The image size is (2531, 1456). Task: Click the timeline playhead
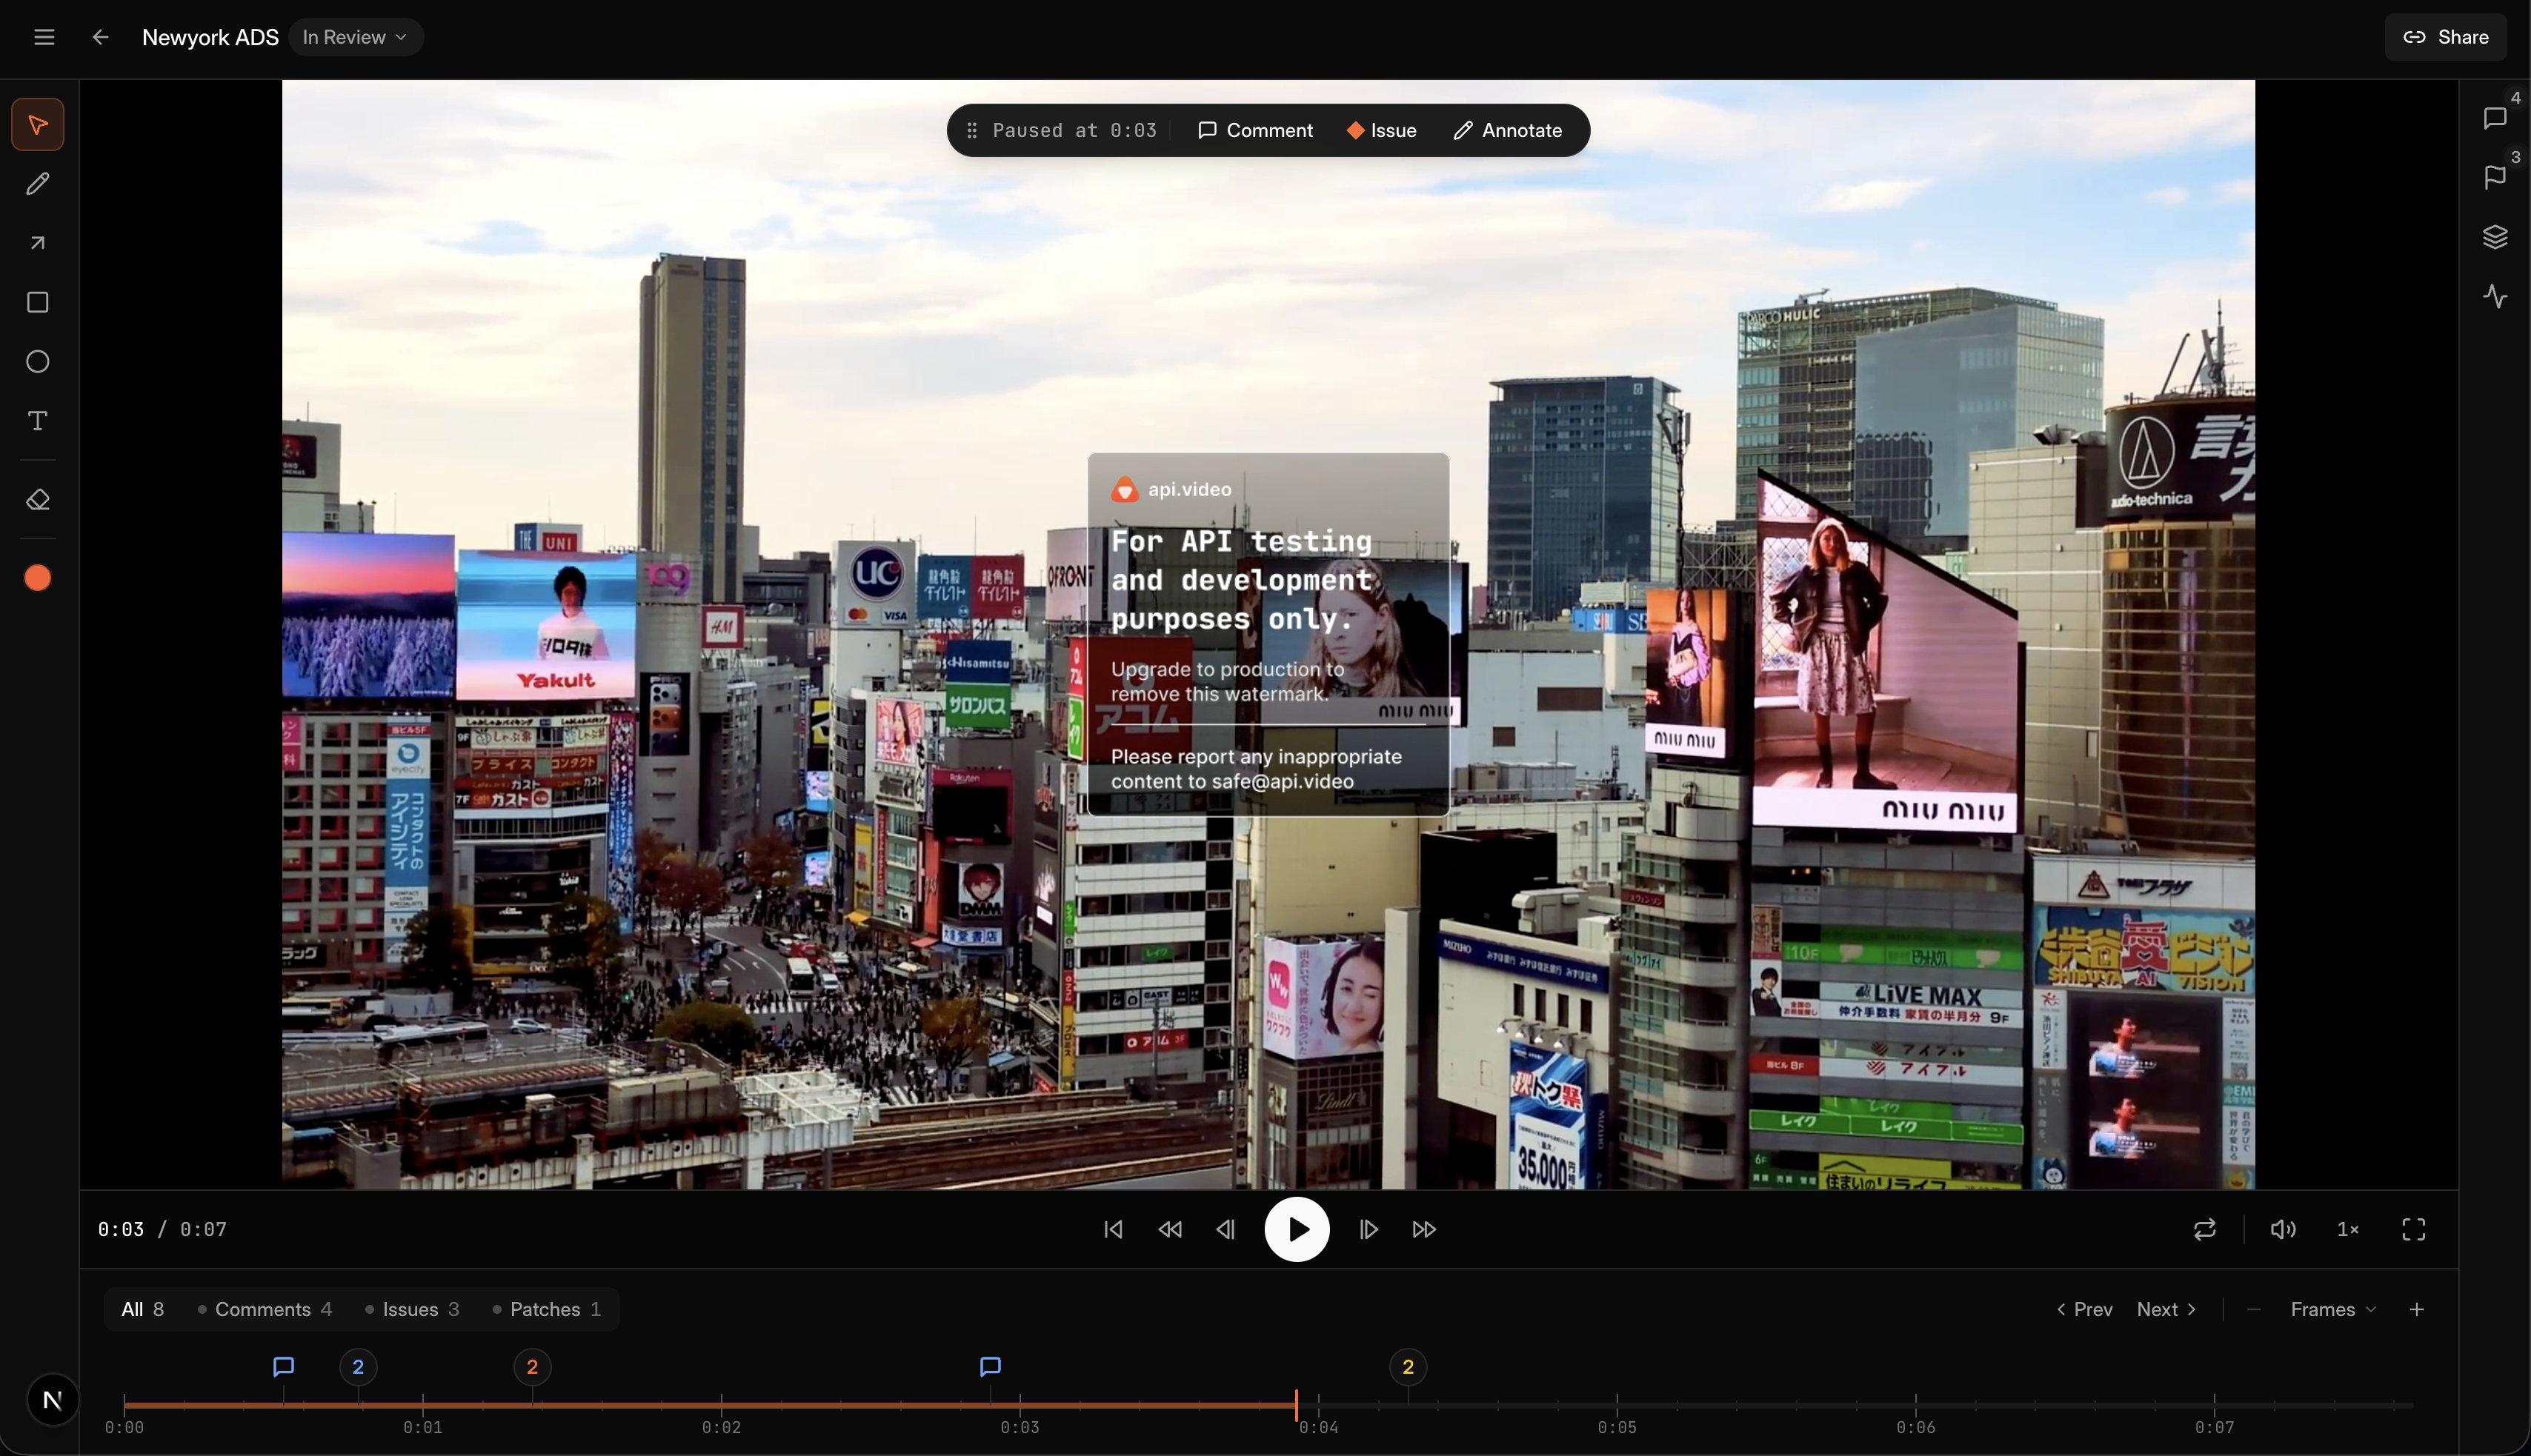click(x=1297, y=1405)
